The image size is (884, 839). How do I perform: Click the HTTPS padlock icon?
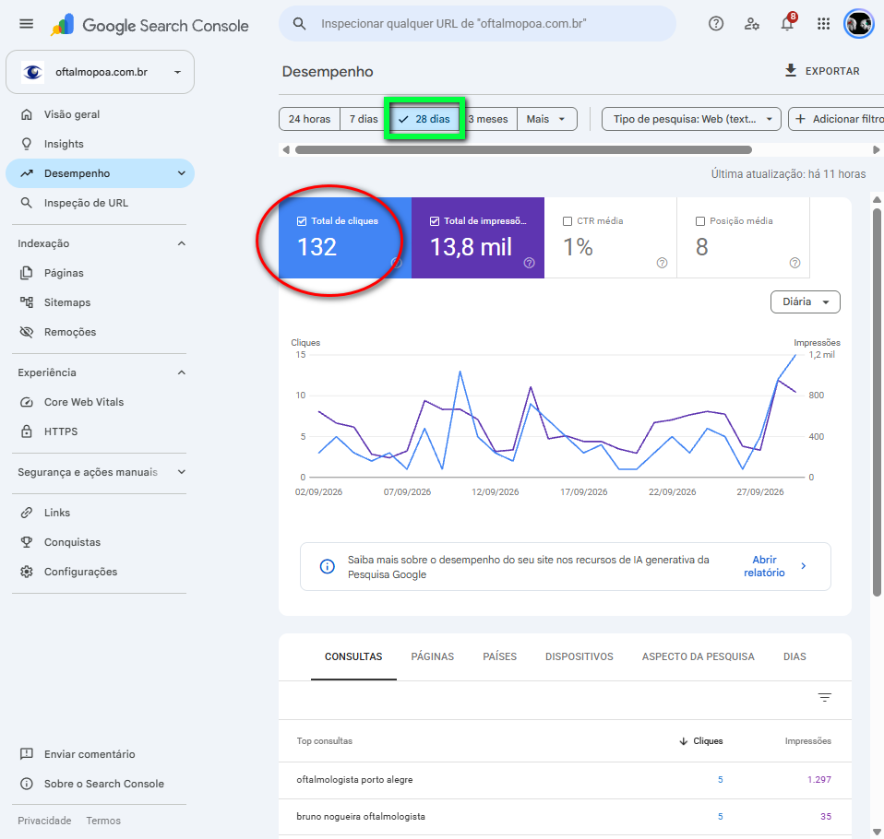pos(27,431)
